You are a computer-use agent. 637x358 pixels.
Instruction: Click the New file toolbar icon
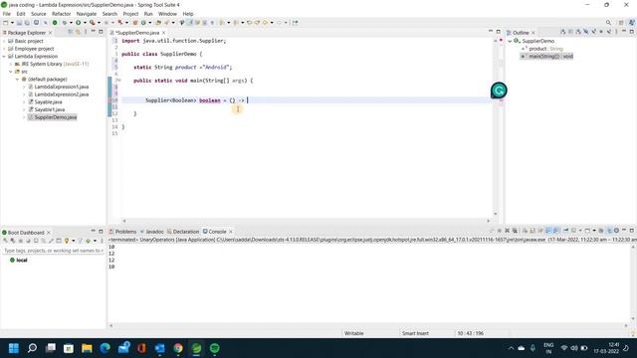click(x=6, y=23)
